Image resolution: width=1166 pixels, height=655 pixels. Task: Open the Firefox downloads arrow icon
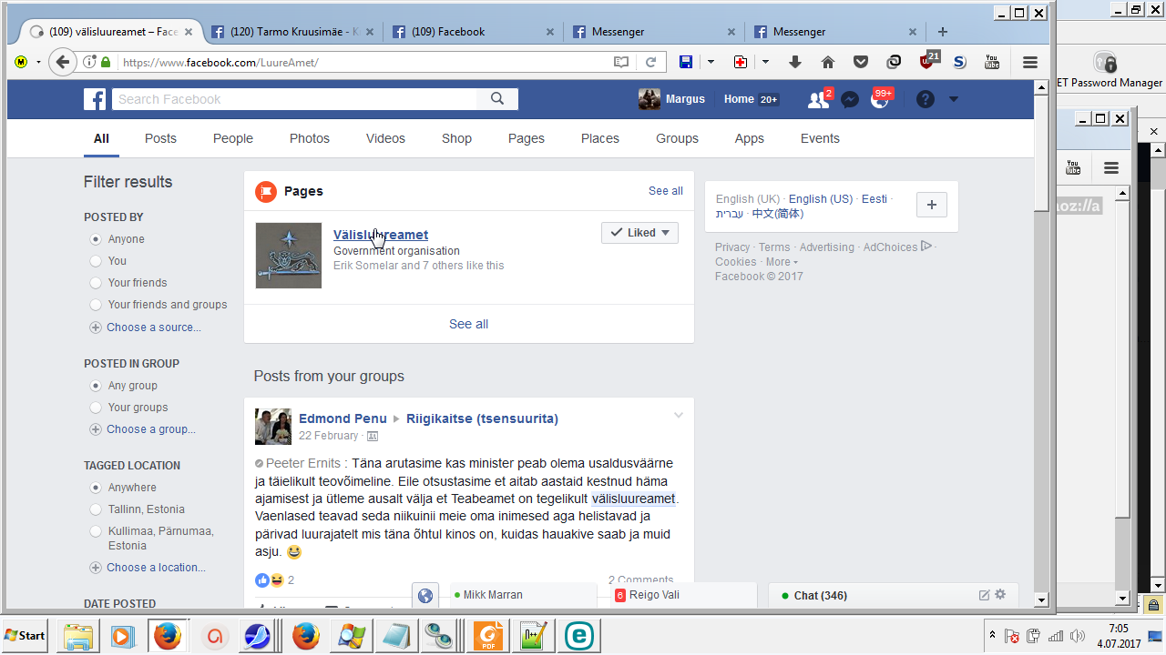pos(795,63)
